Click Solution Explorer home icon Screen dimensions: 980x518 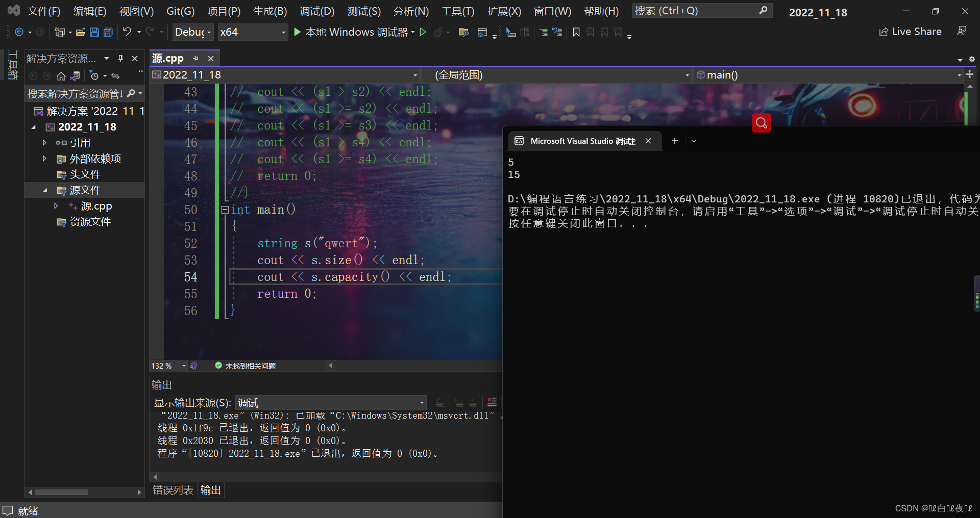coord(61,76)
